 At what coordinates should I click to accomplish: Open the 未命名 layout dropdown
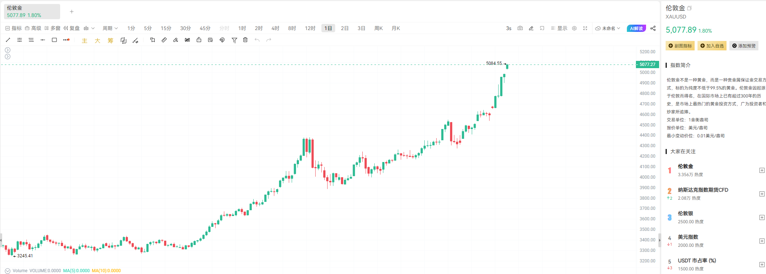point(608,28)
